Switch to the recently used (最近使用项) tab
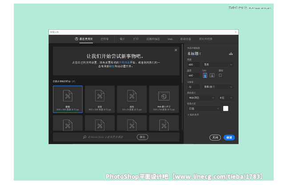 click(84, 39)
